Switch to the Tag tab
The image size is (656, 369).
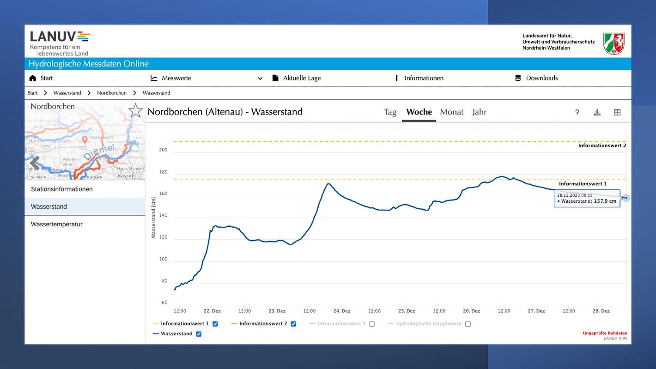390,112
